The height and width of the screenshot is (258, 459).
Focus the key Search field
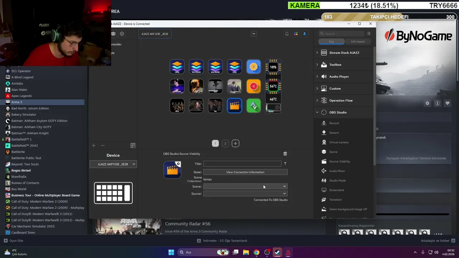[x=342, y=34]
